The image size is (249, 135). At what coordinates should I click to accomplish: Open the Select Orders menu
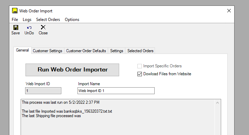coord(48,20)
